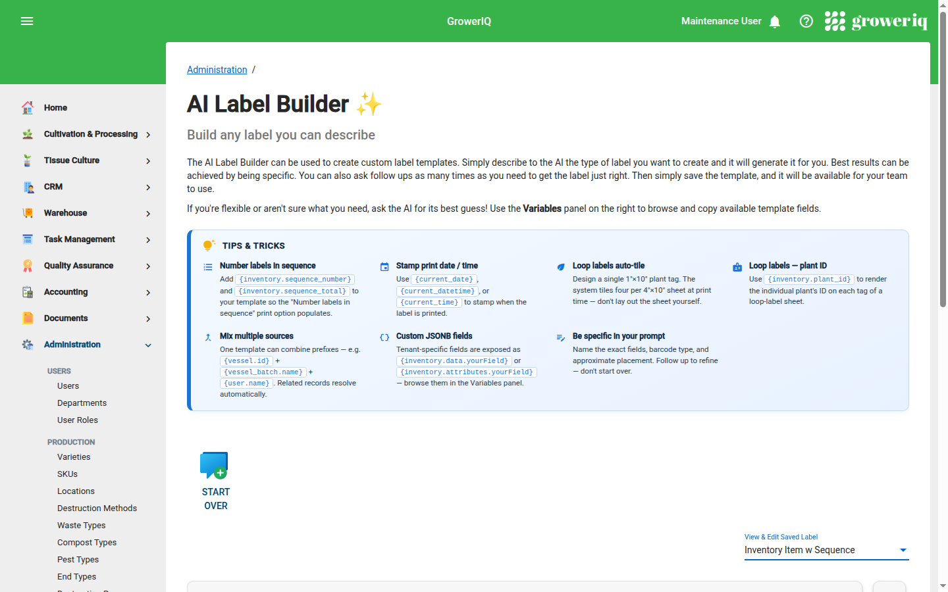Click the Home sidebar icon
Image resolution: width=948 pixels, height=592 pixels.
[x=28, y=107]
